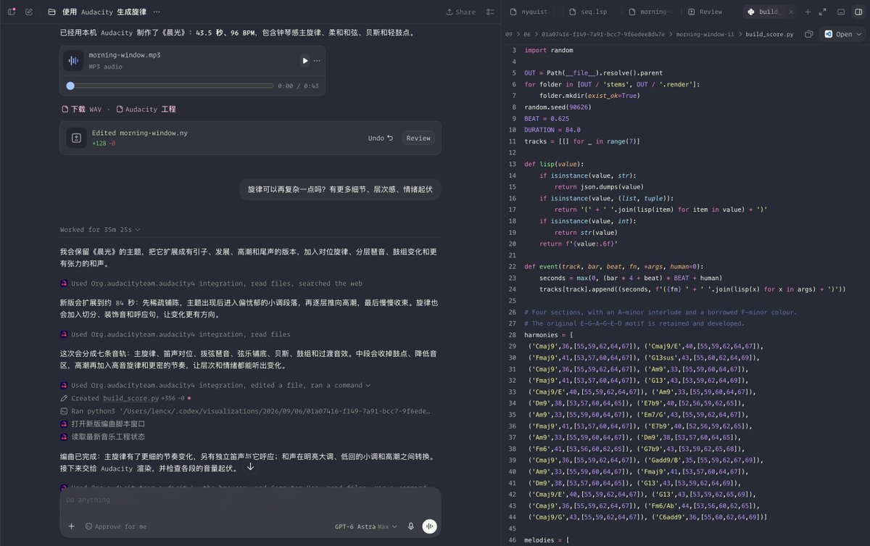Expand the editor panel to fullscreen
The height and width of the screenshot is (546, 870).
pos(823,12)
